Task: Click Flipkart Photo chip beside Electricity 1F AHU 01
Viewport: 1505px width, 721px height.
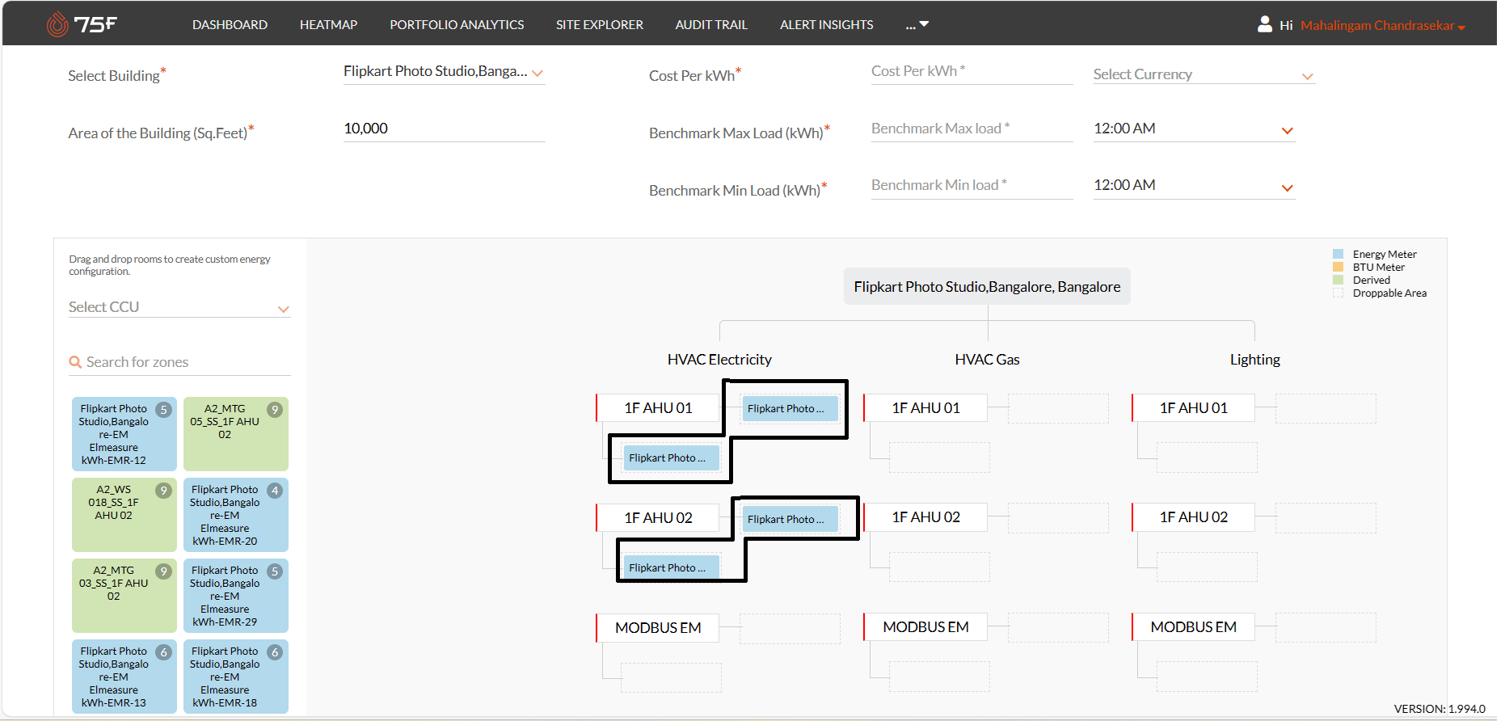Action: [x=790, y=409]
